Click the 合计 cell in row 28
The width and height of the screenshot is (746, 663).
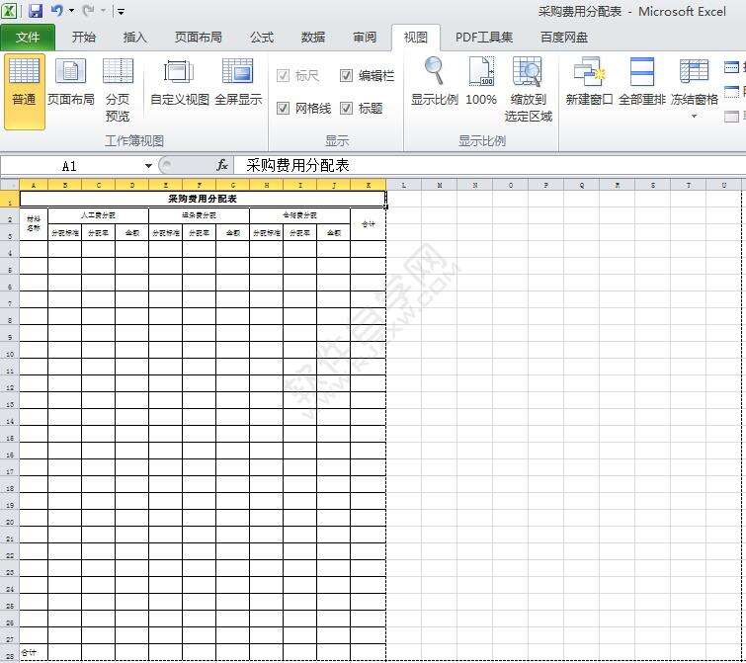(x=34, y=652)
